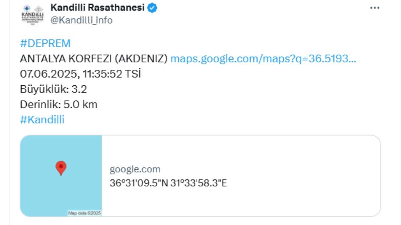This screenshot has height=225, width=401.
Task: Open the @Kandilli_info handle link
Action: (81, 20)
